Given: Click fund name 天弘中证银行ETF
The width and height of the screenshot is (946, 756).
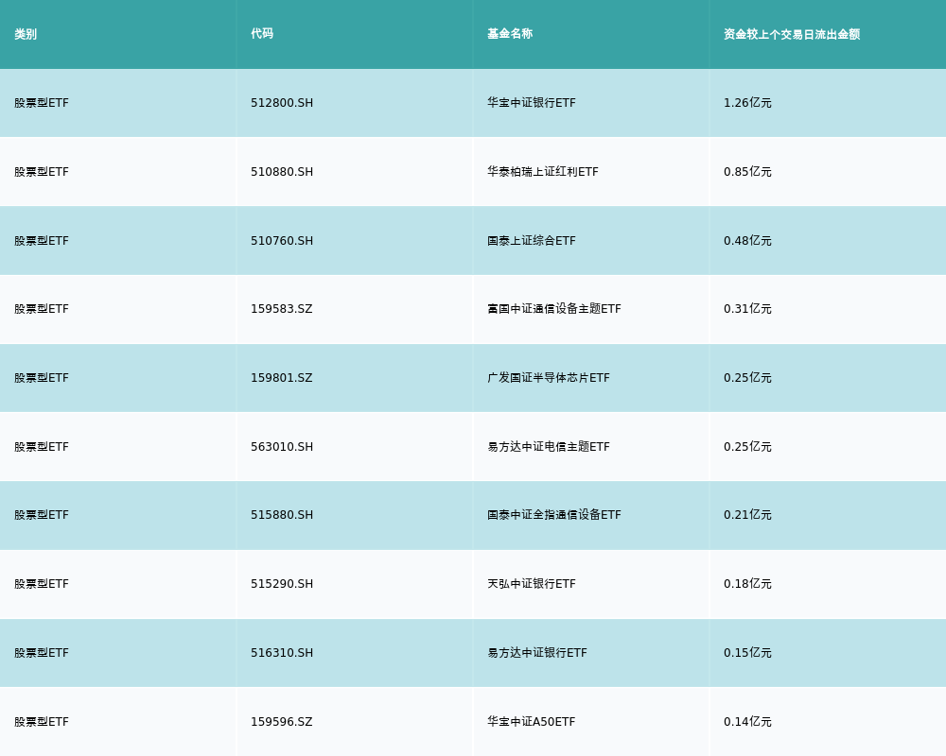Looking at the screenshot, I should coord(532,584).
